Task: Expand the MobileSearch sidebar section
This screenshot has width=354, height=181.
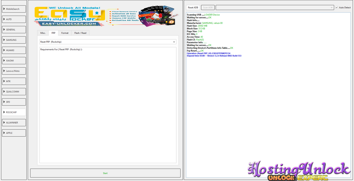Action: pyautogui.click(x=14, y=8)
